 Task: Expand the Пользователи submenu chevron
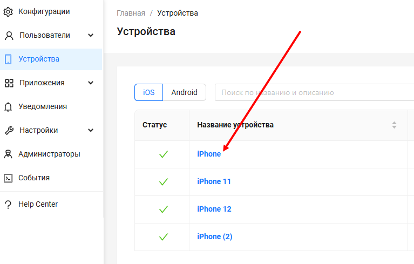(x=91, y=36)
